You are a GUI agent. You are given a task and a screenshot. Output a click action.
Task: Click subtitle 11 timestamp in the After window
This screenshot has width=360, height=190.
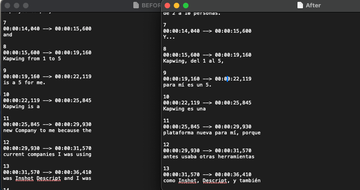tap(207, 127)
